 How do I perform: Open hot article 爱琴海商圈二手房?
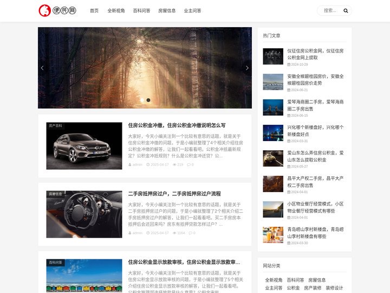tap(315, 105)
